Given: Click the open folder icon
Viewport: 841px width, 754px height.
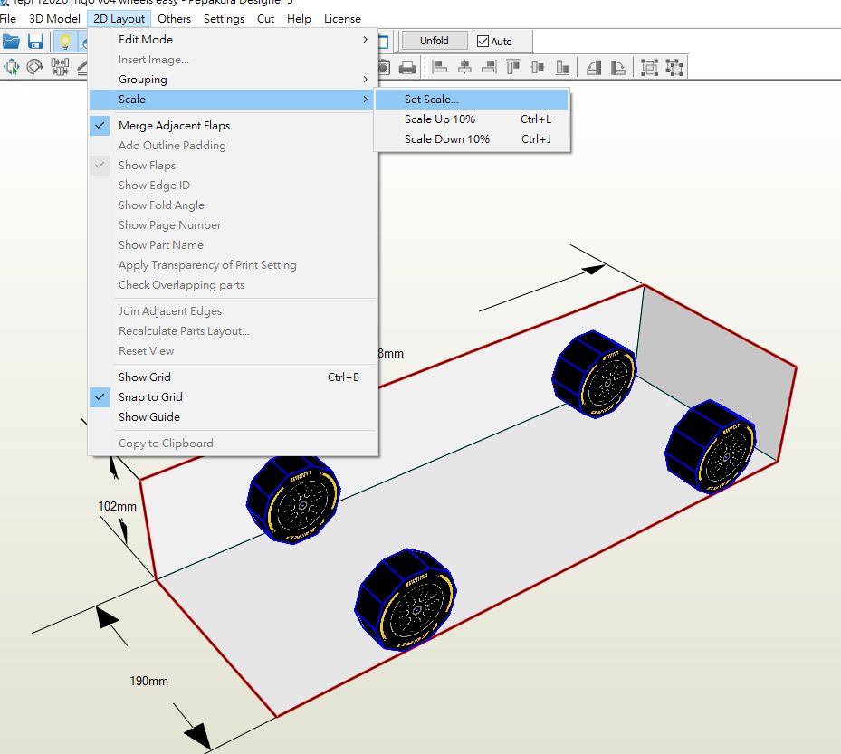Looking at the screenshot, I should (x=11, y=42).
